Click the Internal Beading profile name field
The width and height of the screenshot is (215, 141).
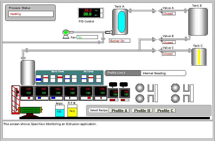coord(163,73)
